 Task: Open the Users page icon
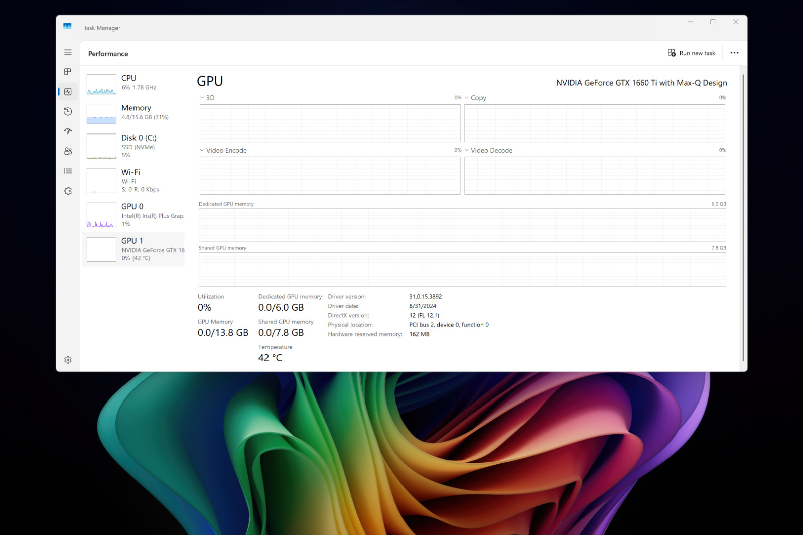(68, 151)
